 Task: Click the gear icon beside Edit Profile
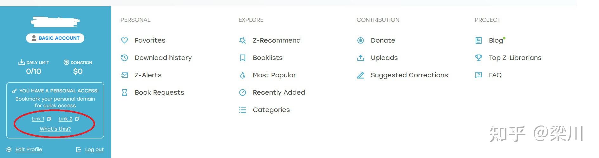pos(9,149)
